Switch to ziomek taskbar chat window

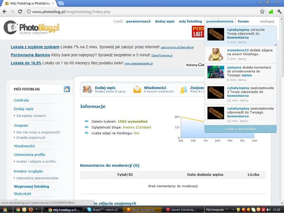coord(181,210)
